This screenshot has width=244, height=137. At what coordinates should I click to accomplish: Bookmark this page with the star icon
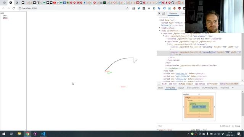point(127,8)
